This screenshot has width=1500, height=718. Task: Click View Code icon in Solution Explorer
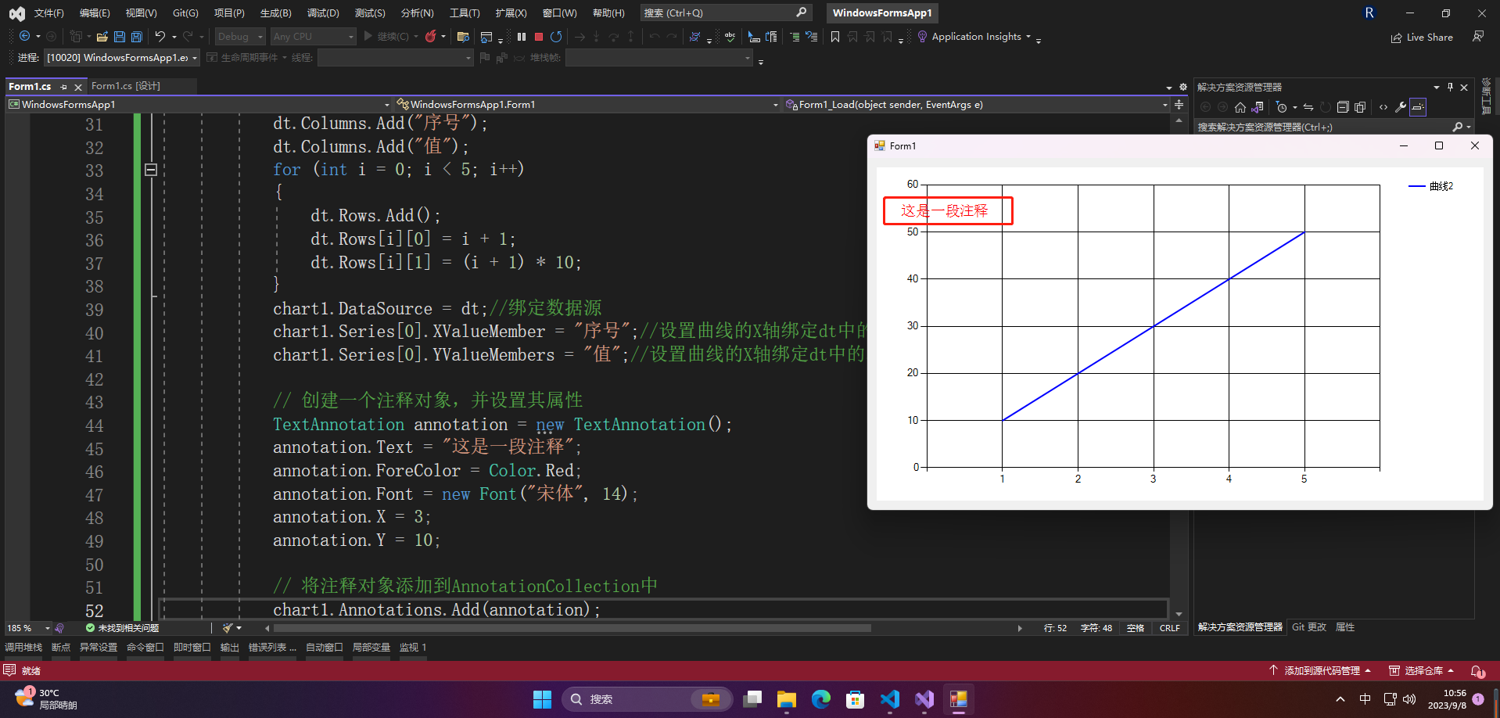[1383, 107]
